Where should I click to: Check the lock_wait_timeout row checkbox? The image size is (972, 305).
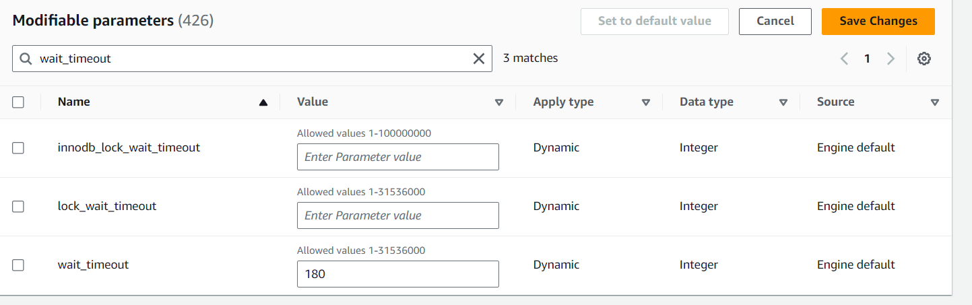[18, 207]
